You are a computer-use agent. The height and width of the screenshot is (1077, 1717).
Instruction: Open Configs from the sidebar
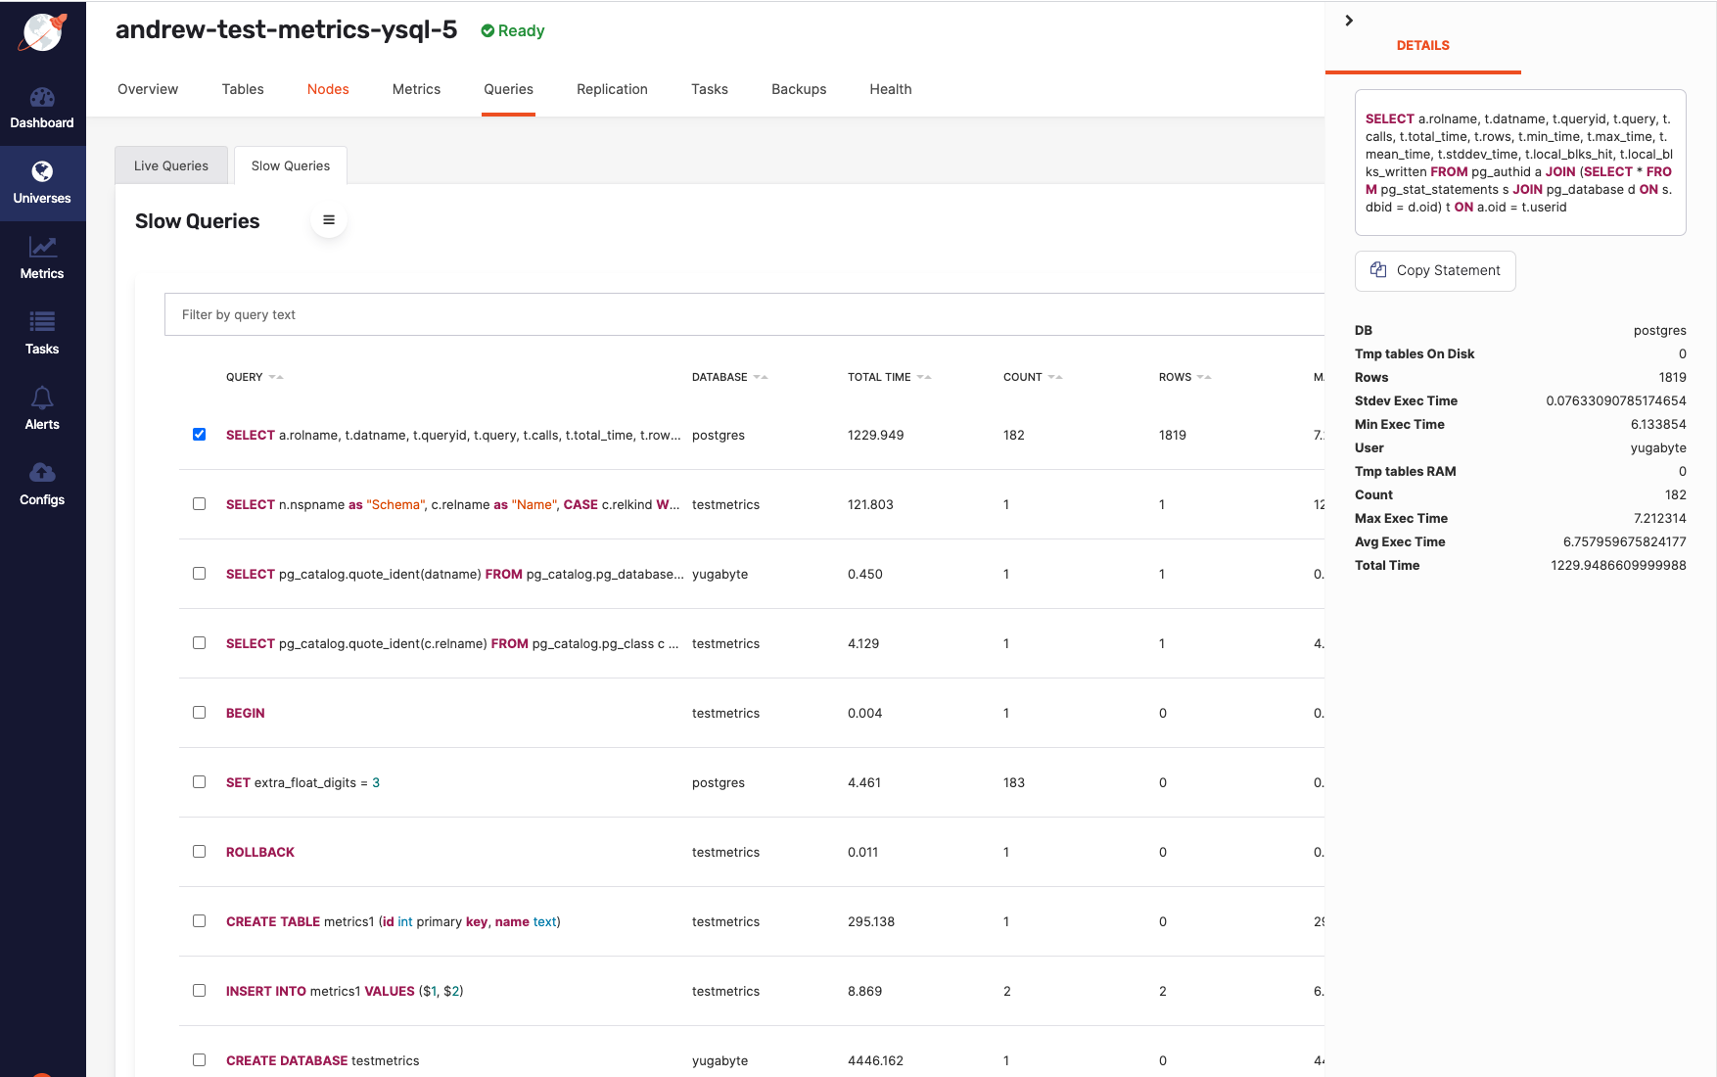point(42,484)
